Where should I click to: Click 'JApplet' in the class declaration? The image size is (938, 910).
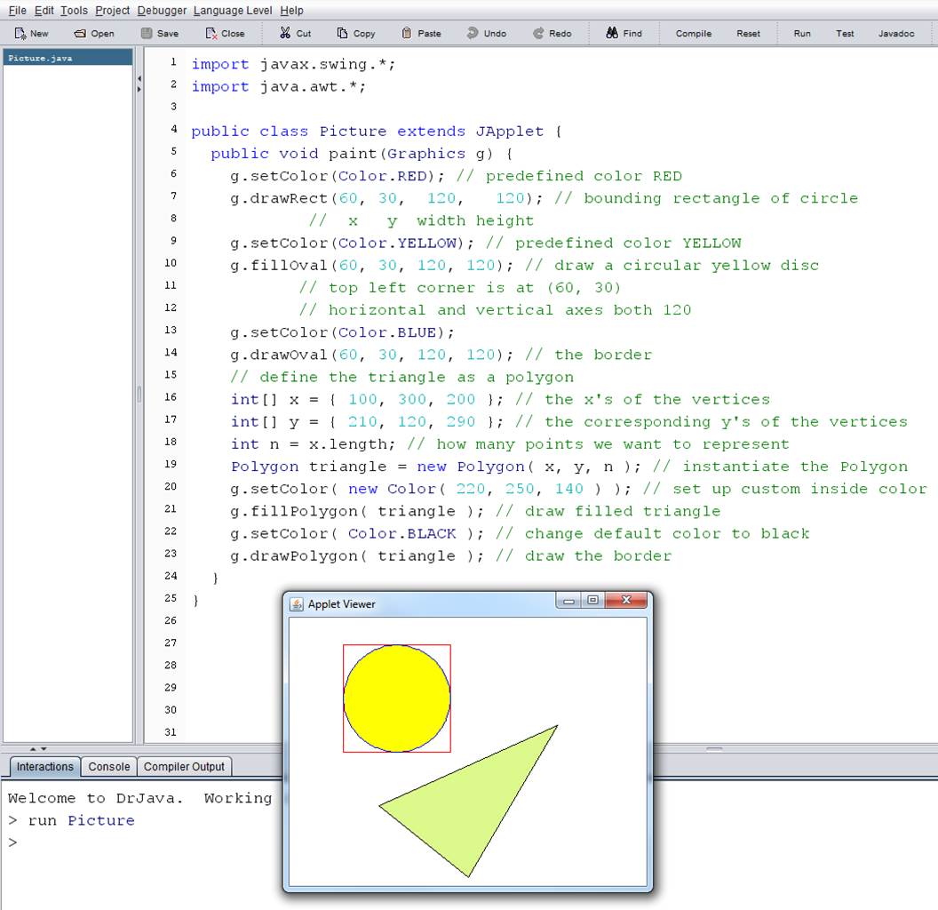click(x=510, y=132)
